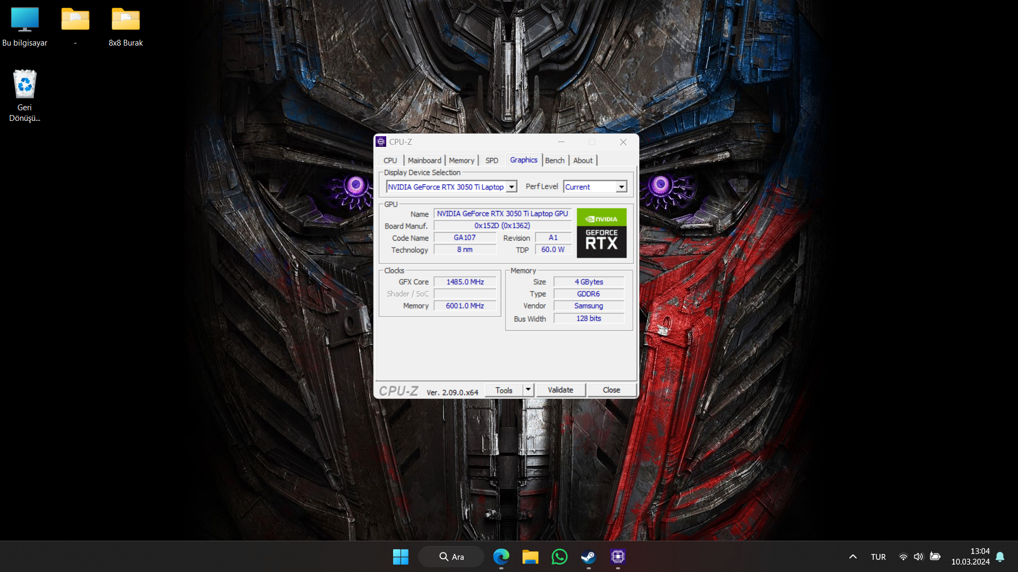This screenshot has height=572, width=1018.
Task: Select the Graphics tab
Action: coord(524,160)
